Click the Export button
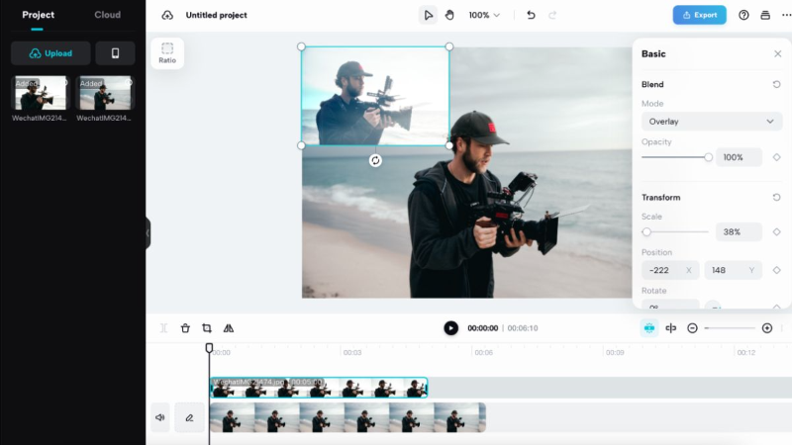The width and height of the screenshot is (792, 445). click(x=699, y=15)
